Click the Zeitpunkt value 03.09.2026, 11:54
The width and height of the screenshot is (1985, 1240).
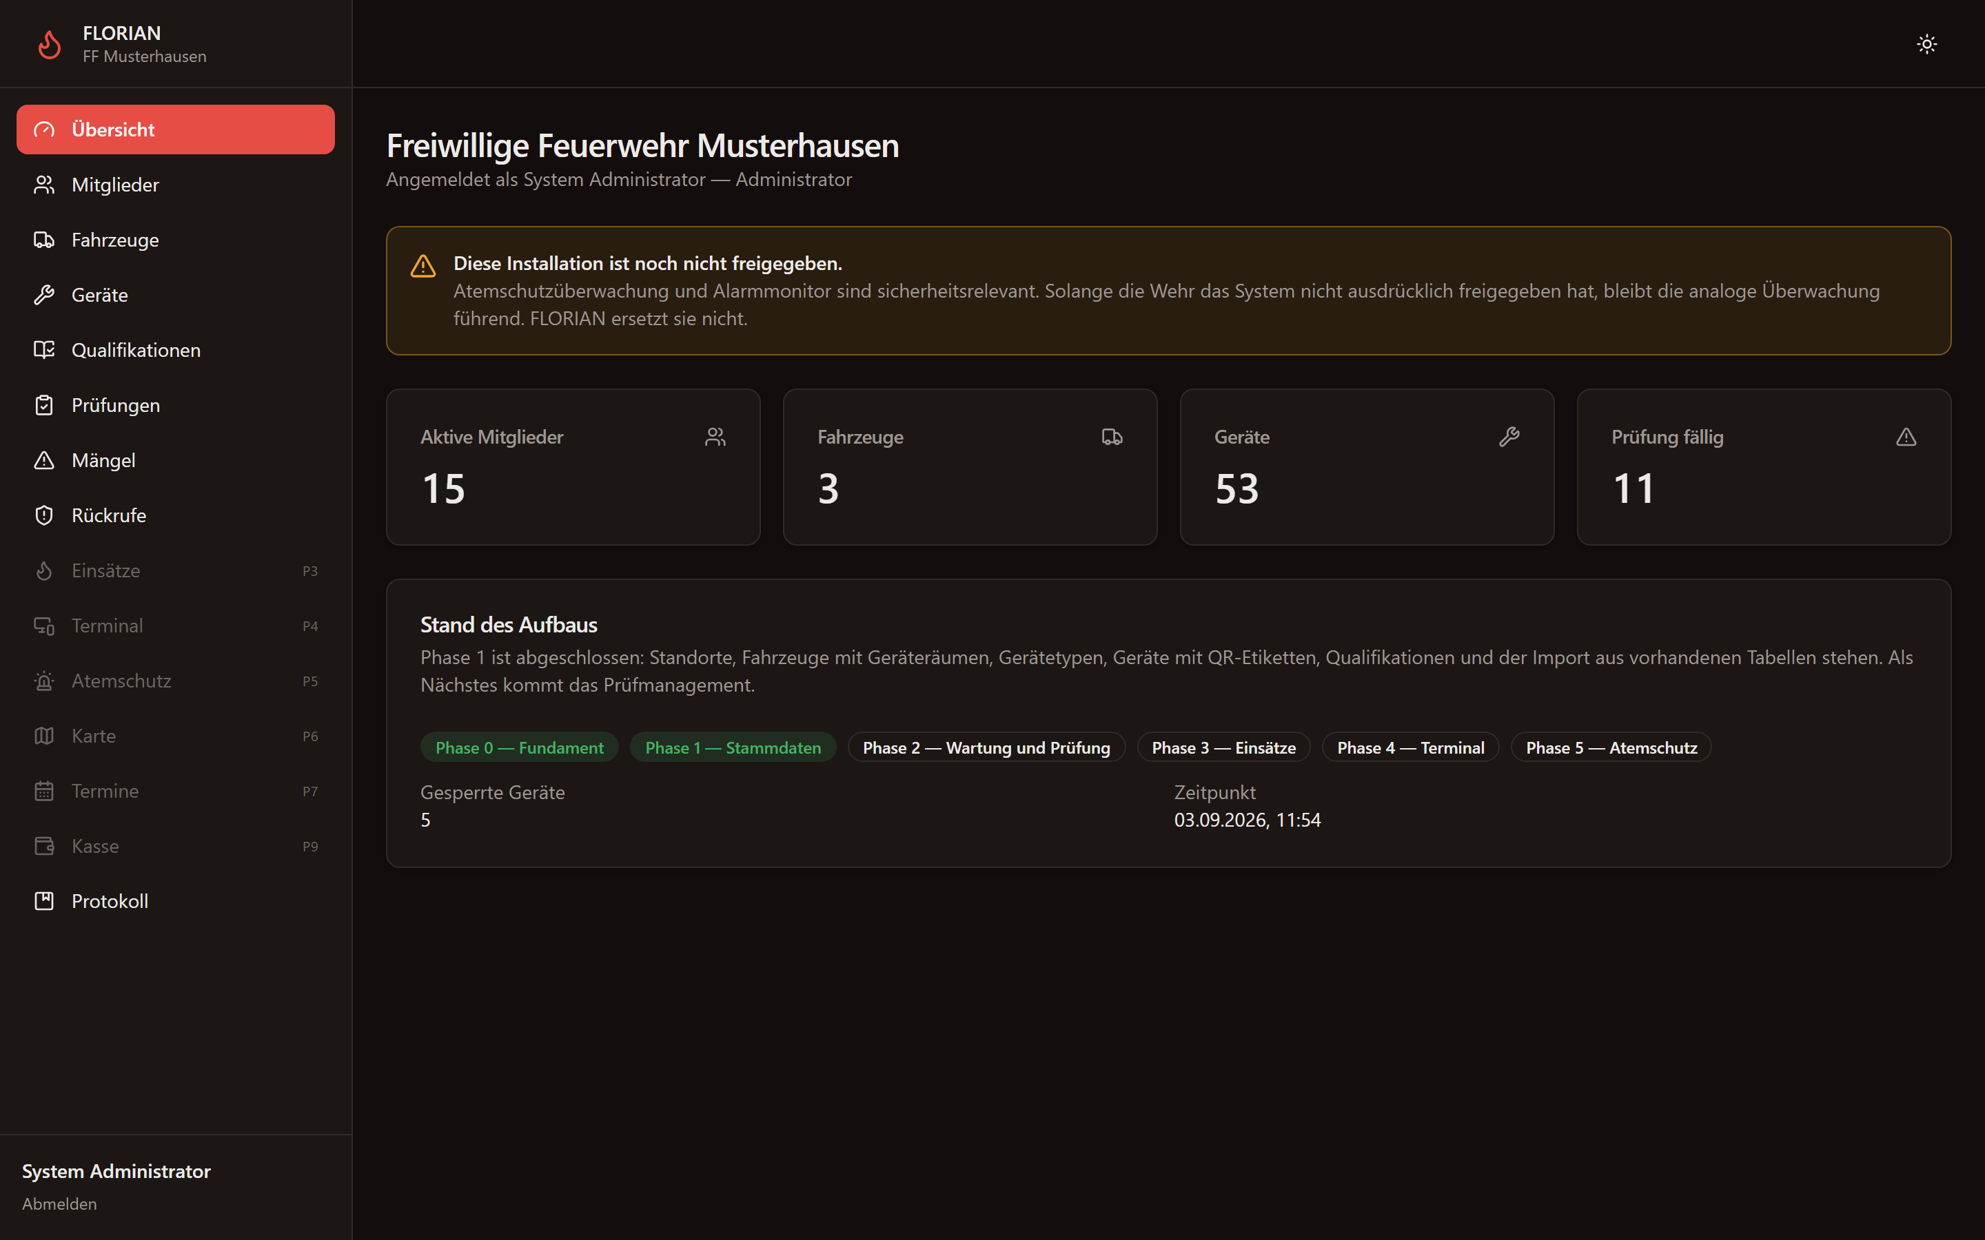1248,819
